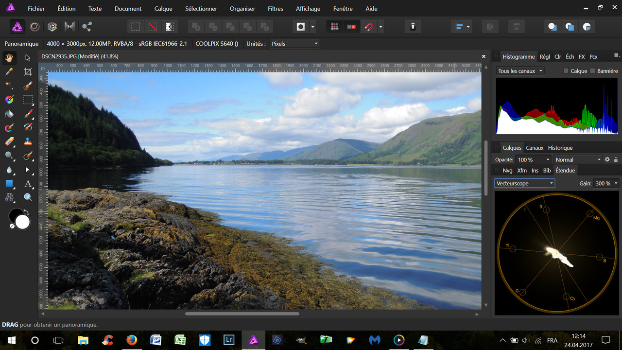Click the Invert Selection toolbar icon
The image size is (622, 350).
170,27
